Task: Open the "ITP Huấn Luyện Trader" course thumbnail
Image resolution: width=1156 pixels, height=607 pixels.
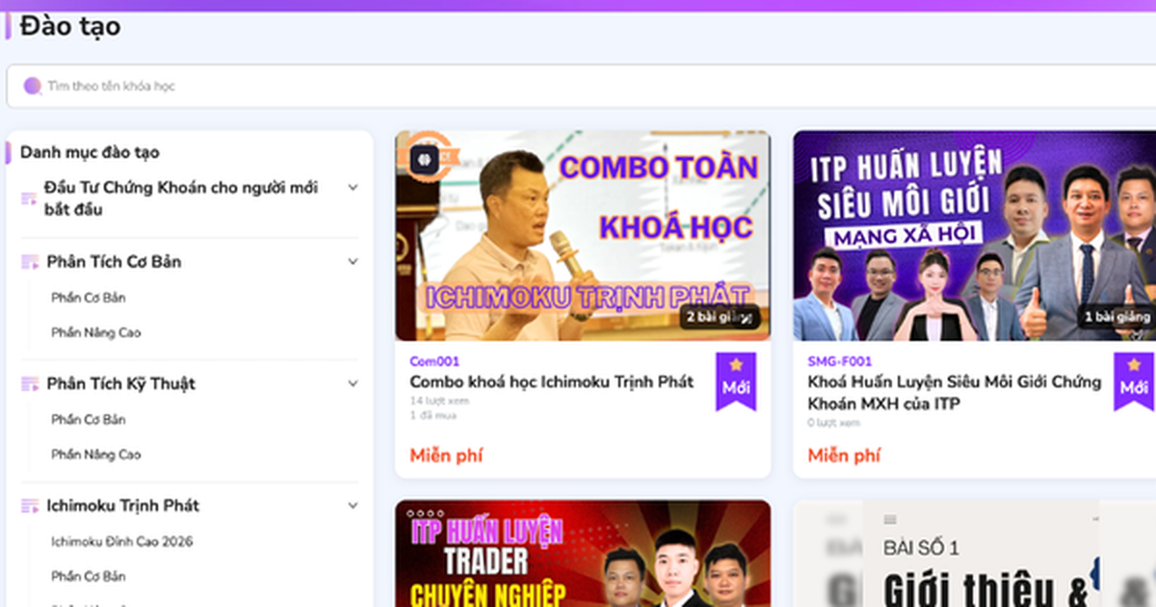Action: click(583, 554)
